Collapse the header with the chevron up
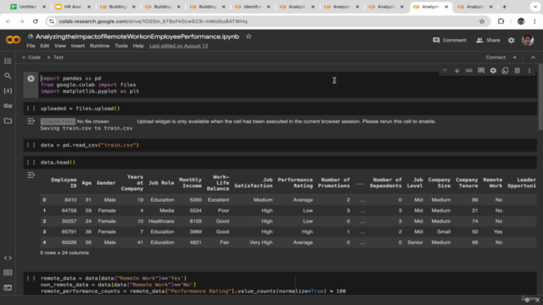Viewport: 543px width, 305px height. coord(533,58)
